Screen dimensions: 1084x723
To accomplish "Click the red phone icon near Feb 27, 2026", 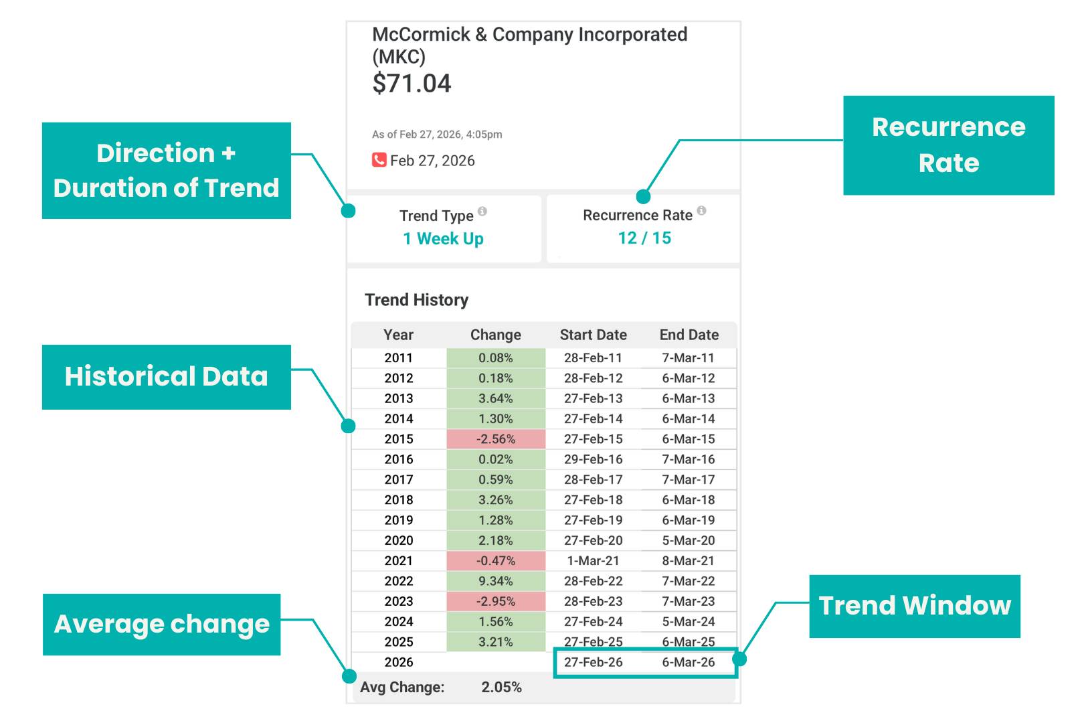I will tap(379, 160).
